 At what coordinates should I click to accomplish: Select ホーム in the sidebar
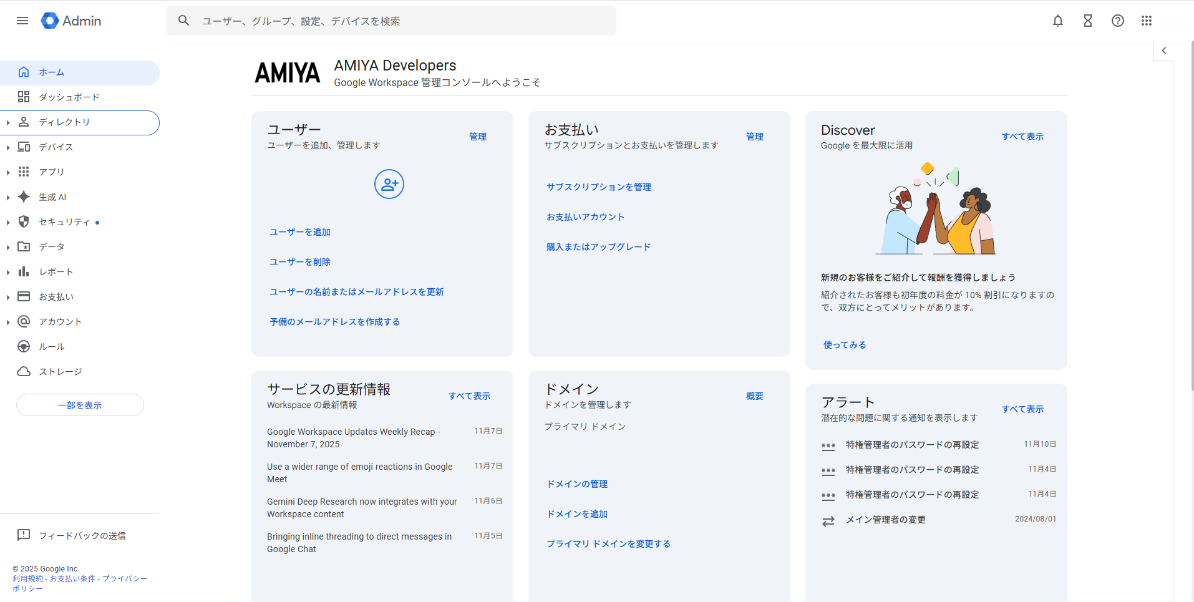pyautogui.click(x=80, y=72)
